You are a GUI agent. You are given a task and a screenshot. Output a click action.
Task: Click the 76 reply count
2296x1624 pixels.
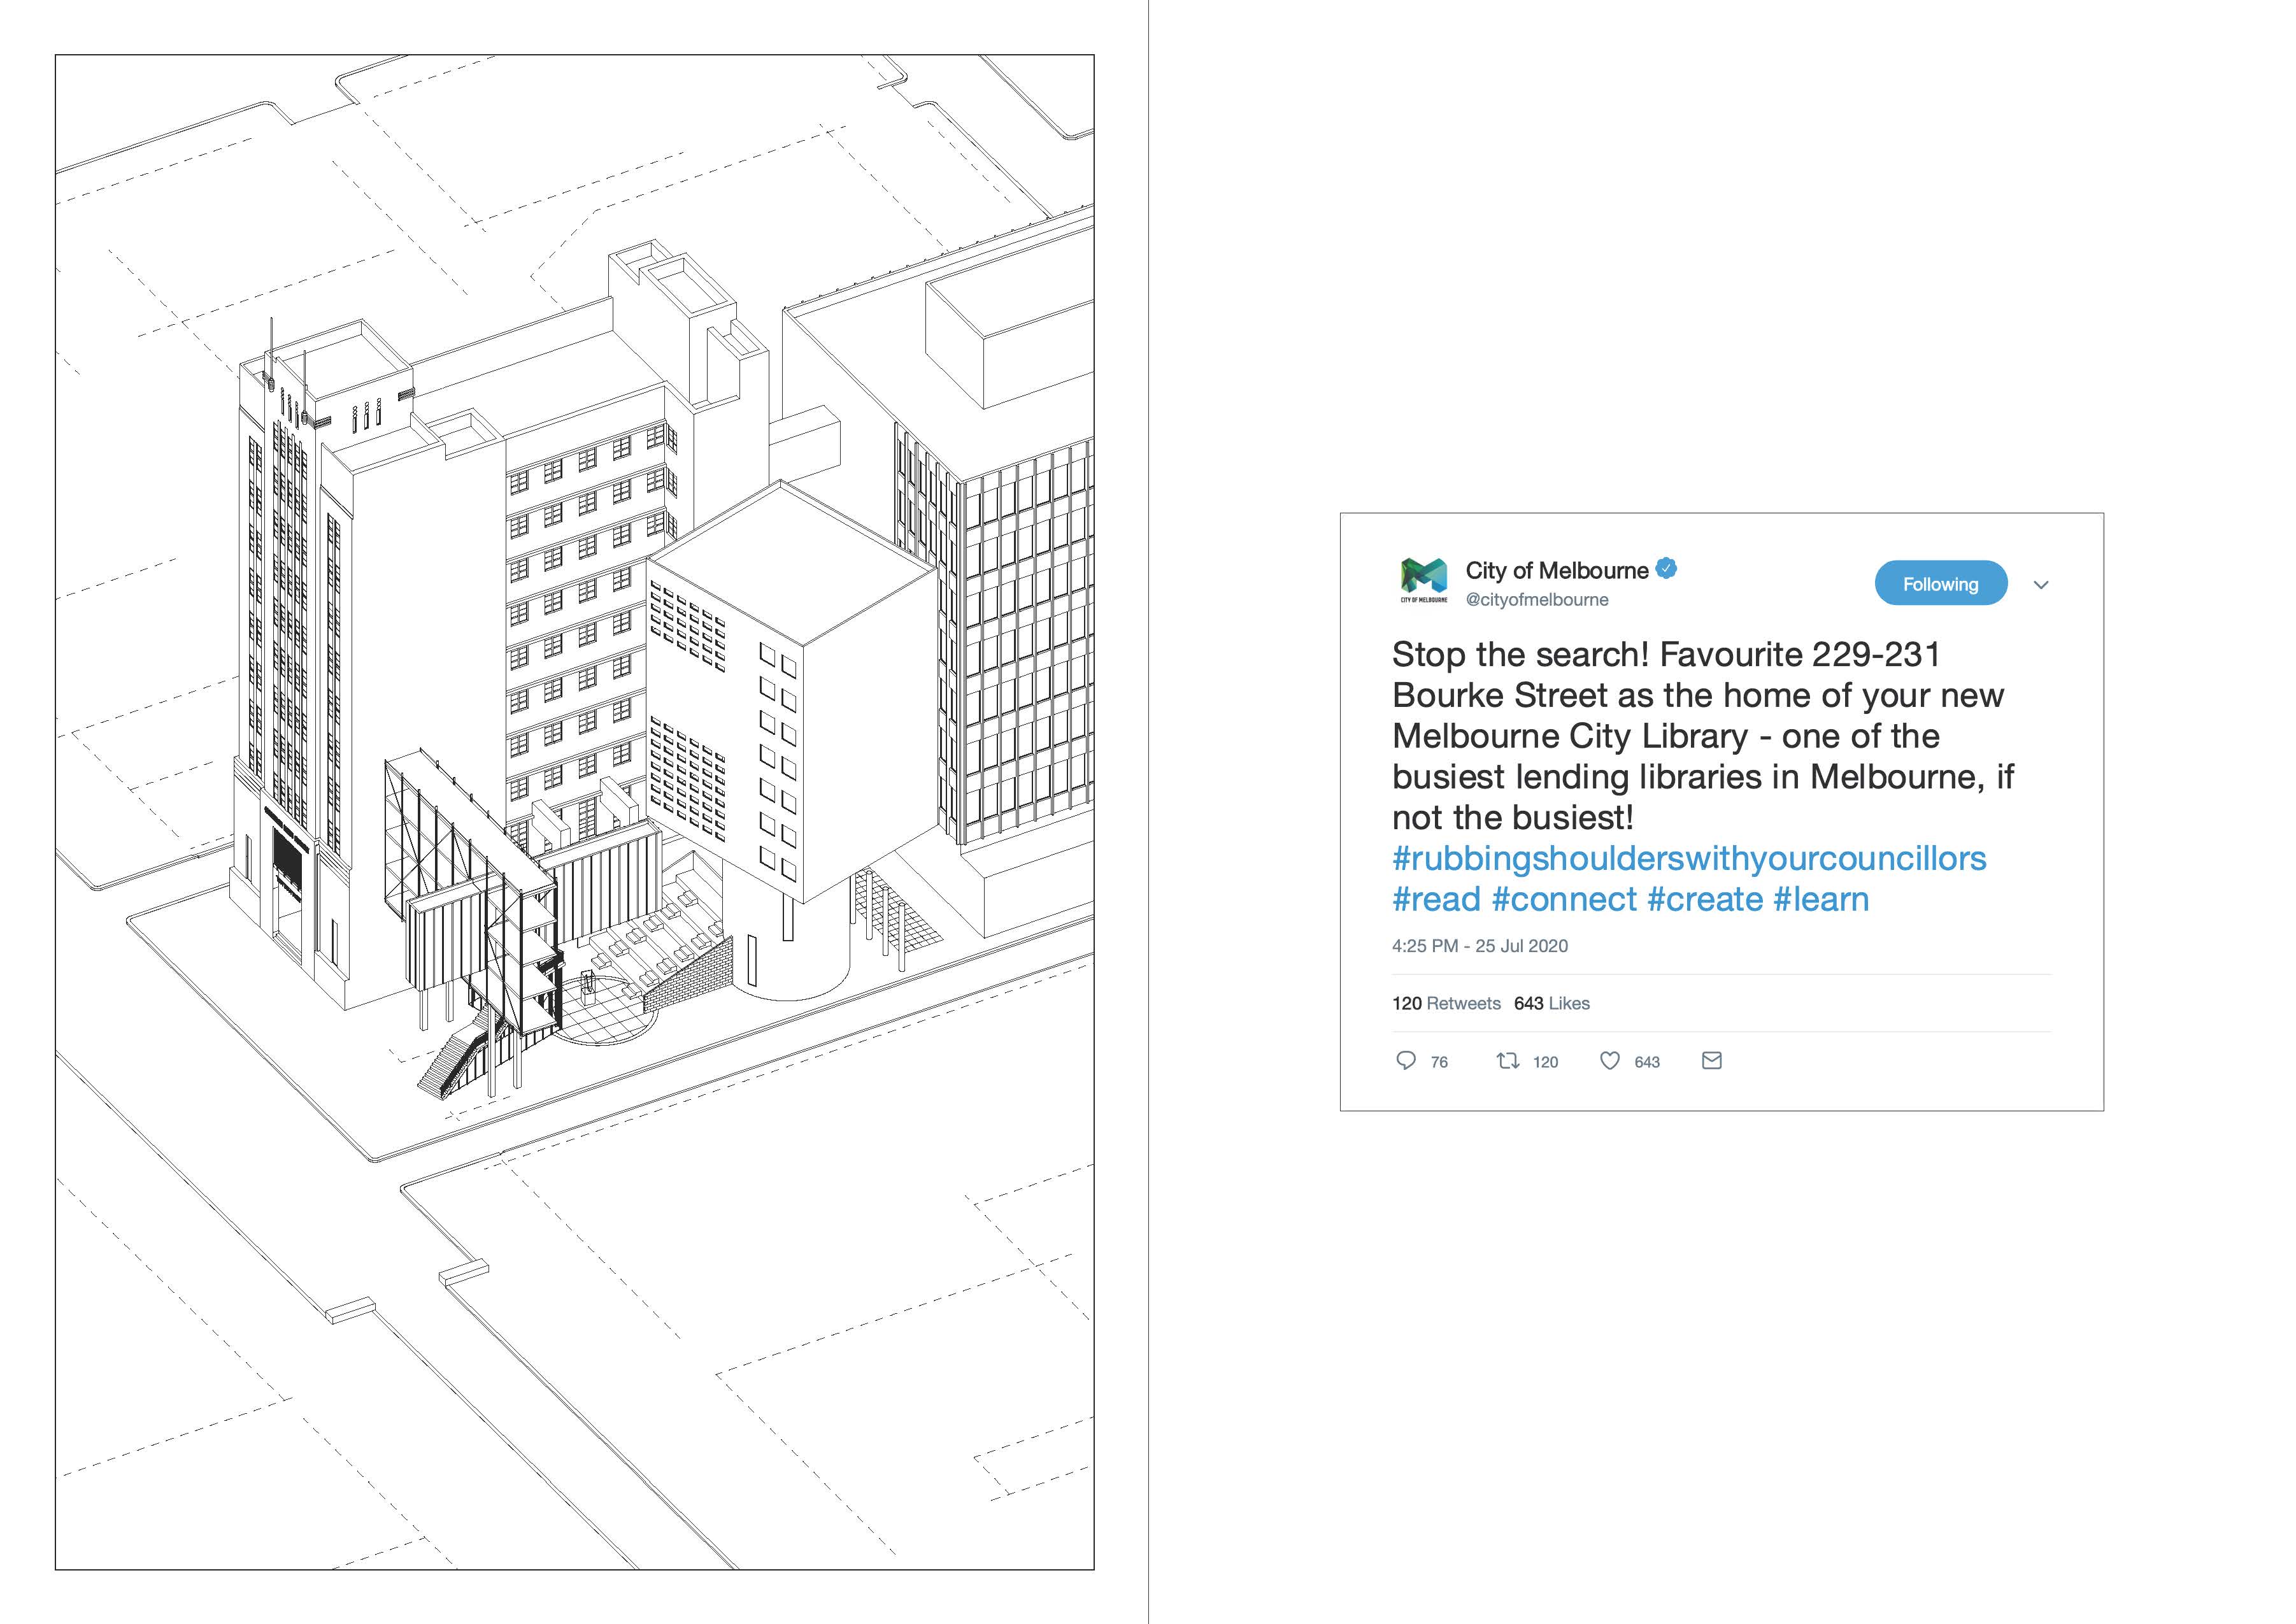1439,1062
